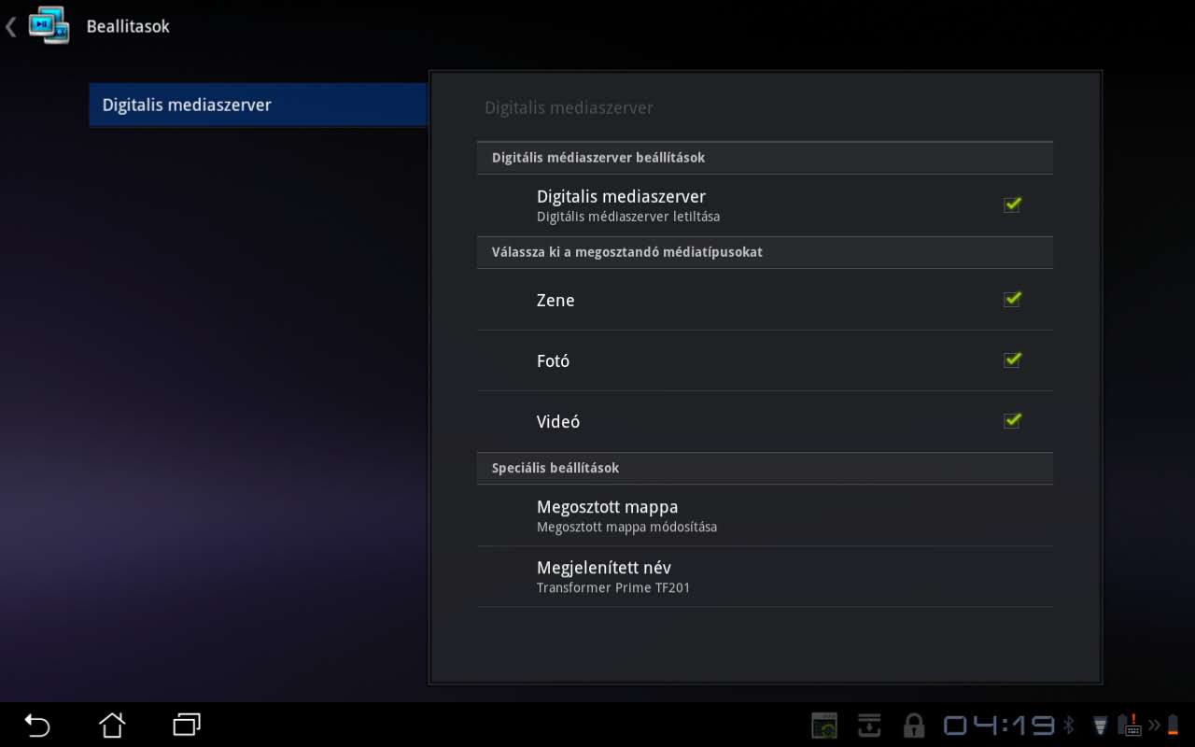The width and height of the screenshot is (1195, 747).
Task: Tap the Fotó label
Action: [x=553, y=361]
